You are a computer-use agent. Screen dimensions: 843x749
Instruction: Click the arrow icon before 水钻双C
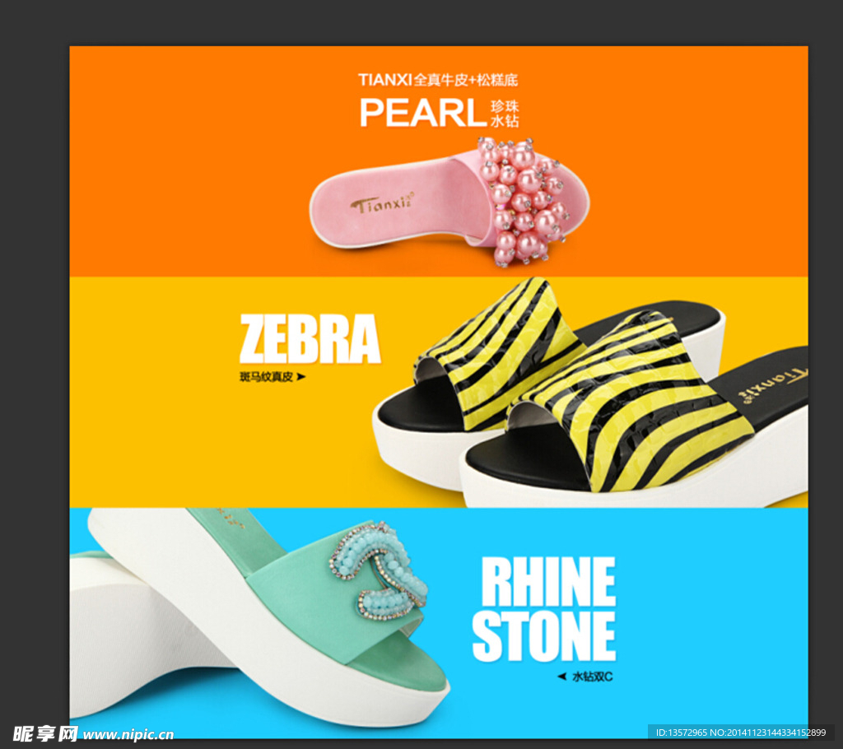click(561, 677)
